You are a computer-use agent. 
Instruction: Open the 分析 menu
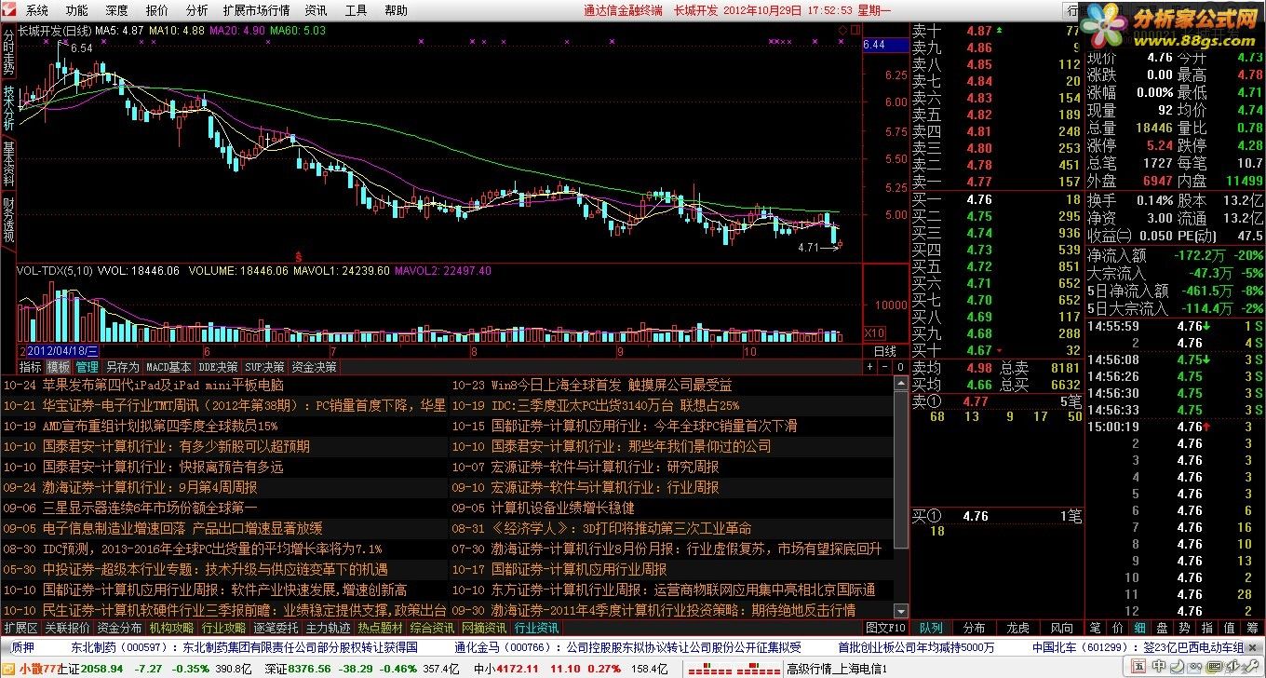196,10
